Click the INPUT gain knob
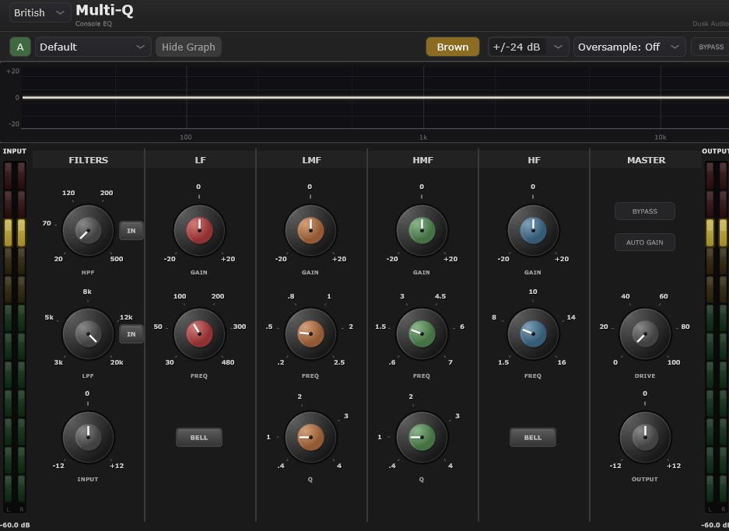Image resolution: width=729 pixels, height=531 pixels. tap(88, 437)
